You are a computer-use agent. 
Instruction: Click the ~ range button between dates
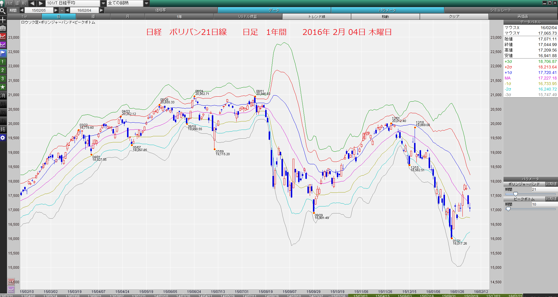62,10
